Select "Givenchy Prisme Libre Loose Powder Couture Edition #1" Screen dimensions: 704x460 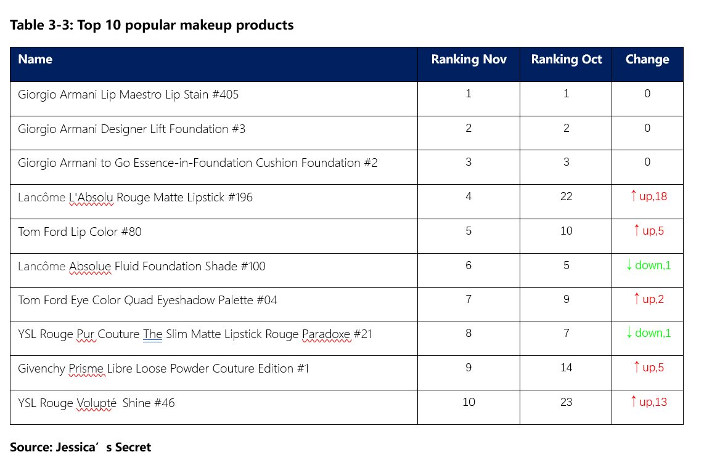click(x=163, y=368)
